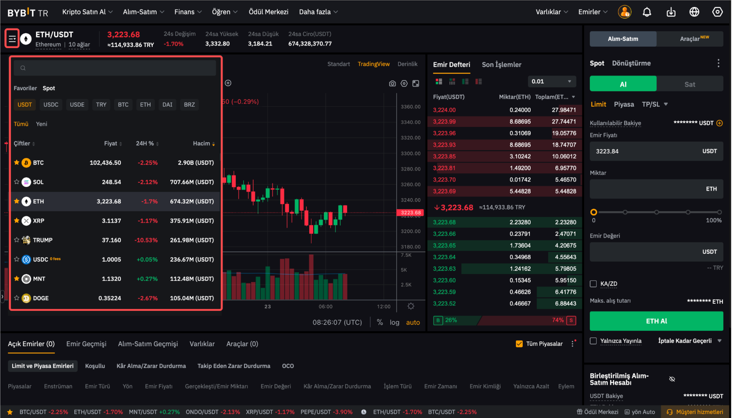Click the add indicator plus icon on chart
Viewport: 732px width, 418px height.
point(228,83)
